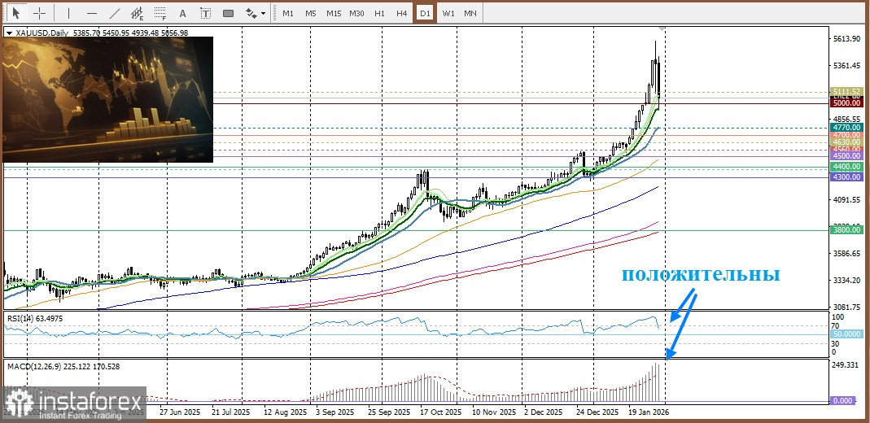Click the 4300.00 price level tag

(x=846, y=177)
